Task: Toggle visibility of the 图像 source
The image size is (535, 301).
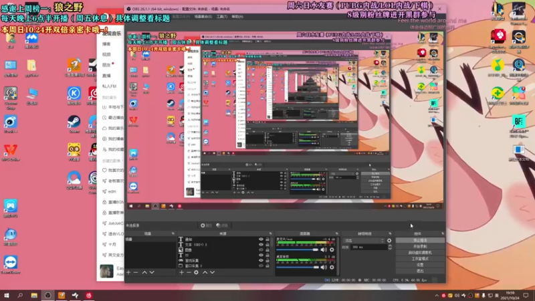Action: (x=261, y=249)
